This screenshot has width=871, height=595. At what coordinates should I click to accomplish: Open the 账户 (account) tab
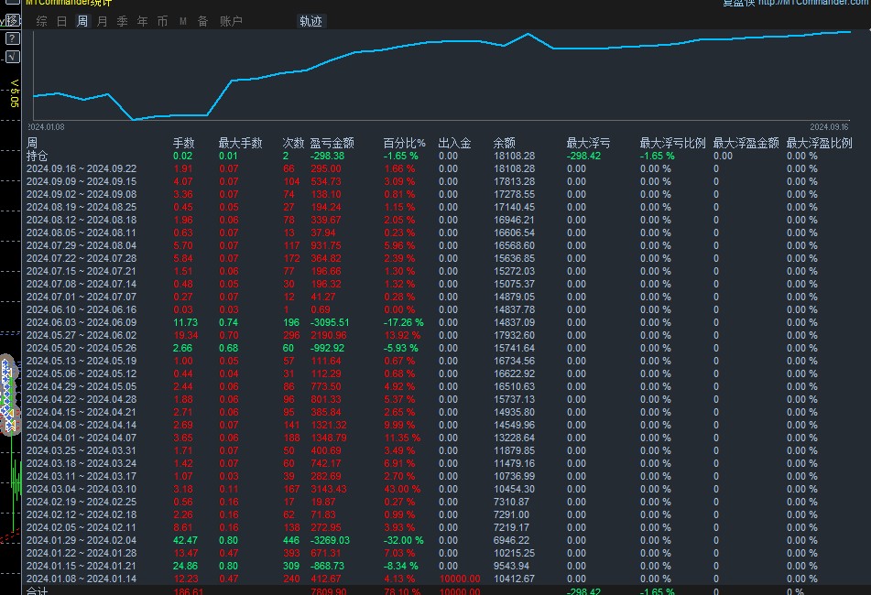(x=232, y=21)
